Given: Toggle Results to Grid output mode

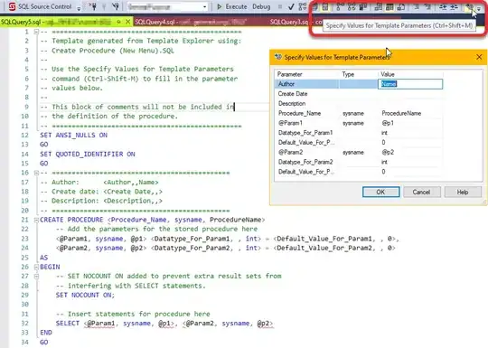Looking at the screenshot, I should tap(389, 6).
